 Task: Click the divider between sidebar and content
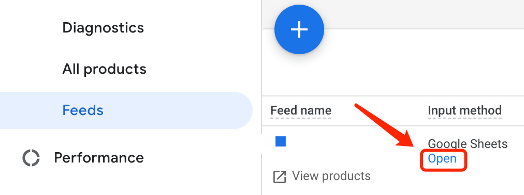[260, 98]
